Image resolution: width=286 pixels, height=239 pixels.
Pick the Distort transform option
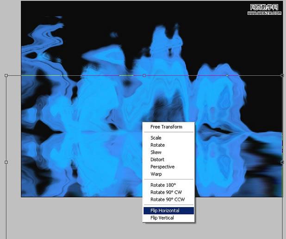click(168, 160)
